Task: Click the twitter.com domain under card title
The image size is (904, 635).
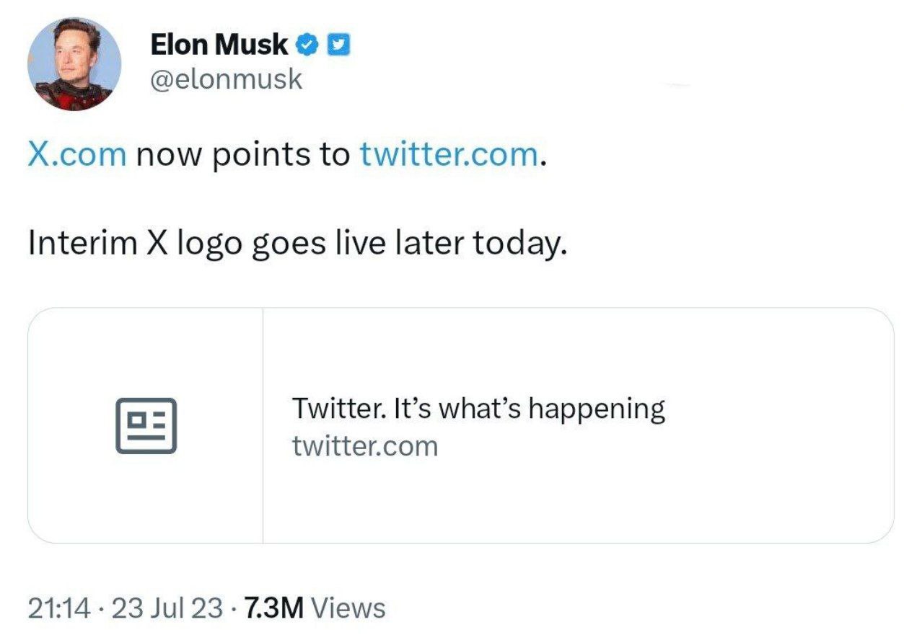Action: (x=365, y=447)
